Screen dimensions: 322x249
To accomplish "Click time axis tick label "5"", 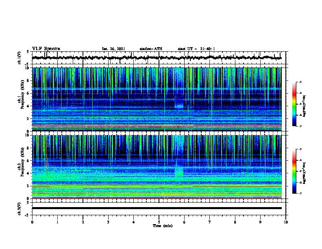I will point(159,222).
